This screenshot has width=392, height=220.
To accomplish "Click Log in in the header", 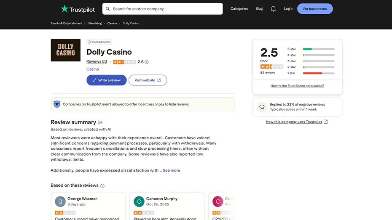I will point(288,9).
